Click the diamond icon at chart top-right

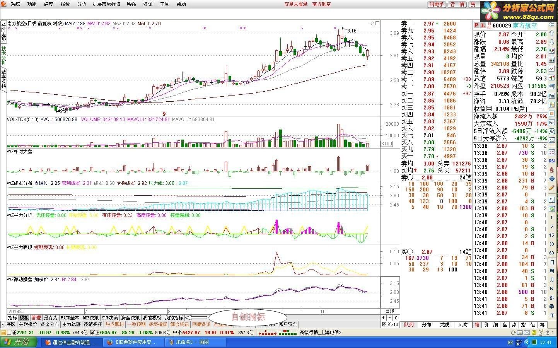[x=372, y=23]
